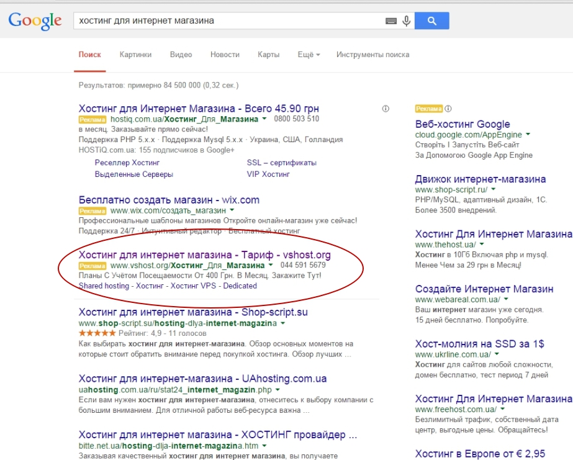Viewport: 573px width, 460px height.
Task: Start voice search with microphone icon
Action: [407, 21]
